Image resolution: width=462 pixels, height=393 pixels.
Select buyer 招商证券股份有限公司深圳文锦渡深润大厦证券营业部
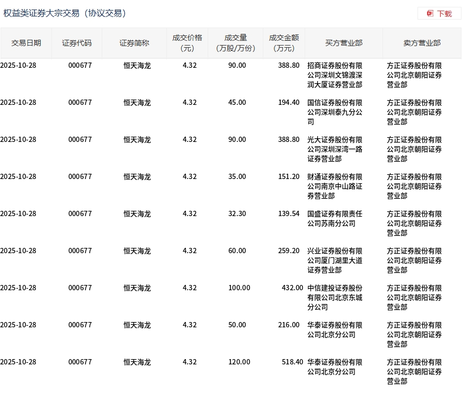335,75
